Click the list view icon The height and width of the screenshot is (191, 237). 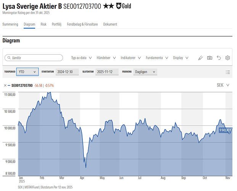(228, 72)
